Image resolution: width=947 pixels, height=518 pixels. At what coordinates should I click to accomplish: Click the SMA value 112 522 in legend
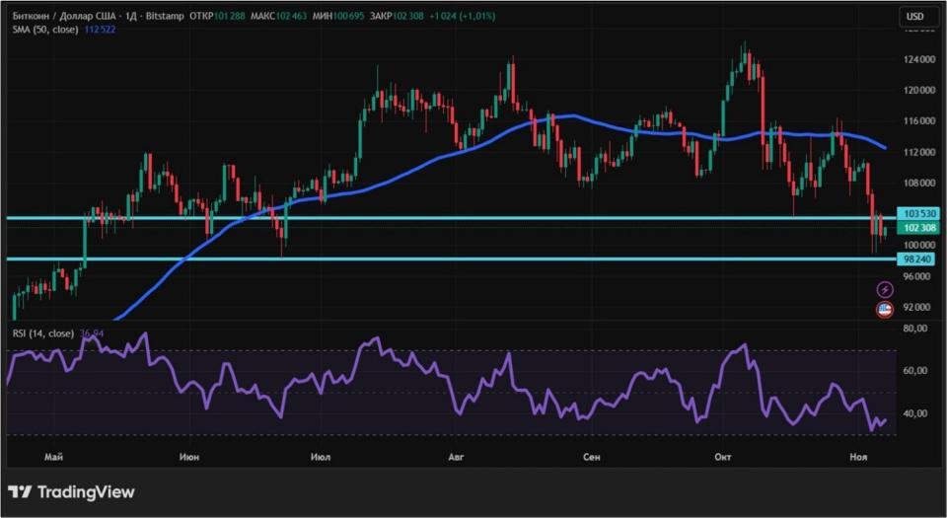point(102,30)
